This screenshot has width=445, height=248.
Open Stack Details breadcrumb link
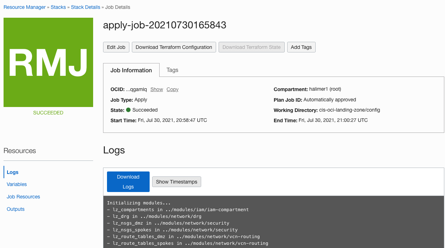[x=85, y=7]
